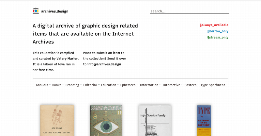
Task: Select the Interactive category
Action: click(x=171, y=85)
